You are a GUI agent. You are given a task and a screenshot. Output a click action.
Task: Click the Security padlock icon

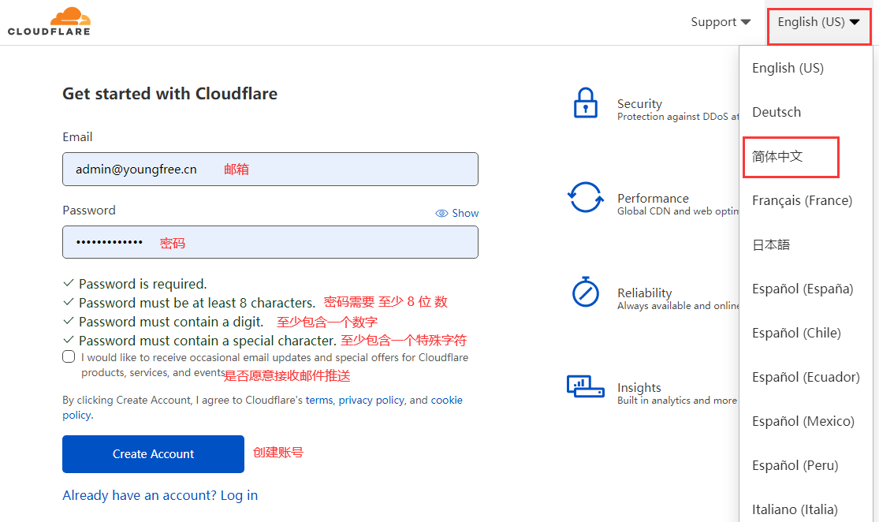(x=585, y=103)
